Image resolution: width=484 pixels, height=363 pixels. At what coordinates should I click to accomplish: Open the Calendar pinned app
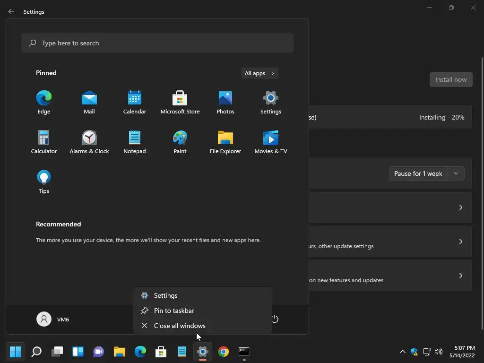135,103
